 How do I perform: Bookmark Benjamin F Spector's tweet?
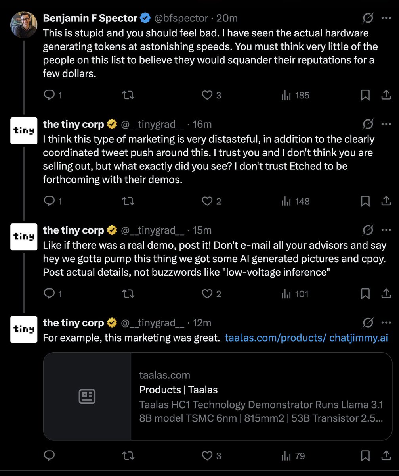click(365, 95)
